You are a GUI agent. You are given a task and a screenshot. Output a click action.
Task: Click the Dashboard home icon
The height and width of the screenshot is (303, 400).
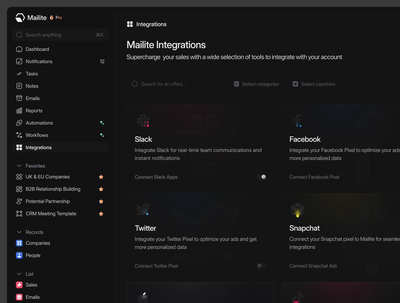[19, 49]
